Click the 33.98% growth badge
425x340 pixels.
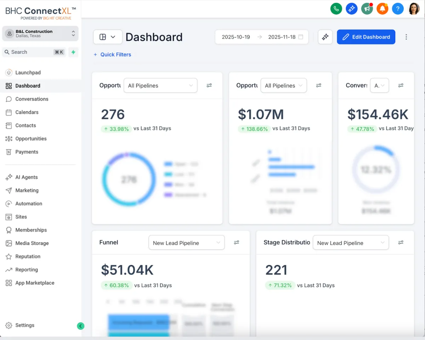pyautogui.click(x=116, y=129)
